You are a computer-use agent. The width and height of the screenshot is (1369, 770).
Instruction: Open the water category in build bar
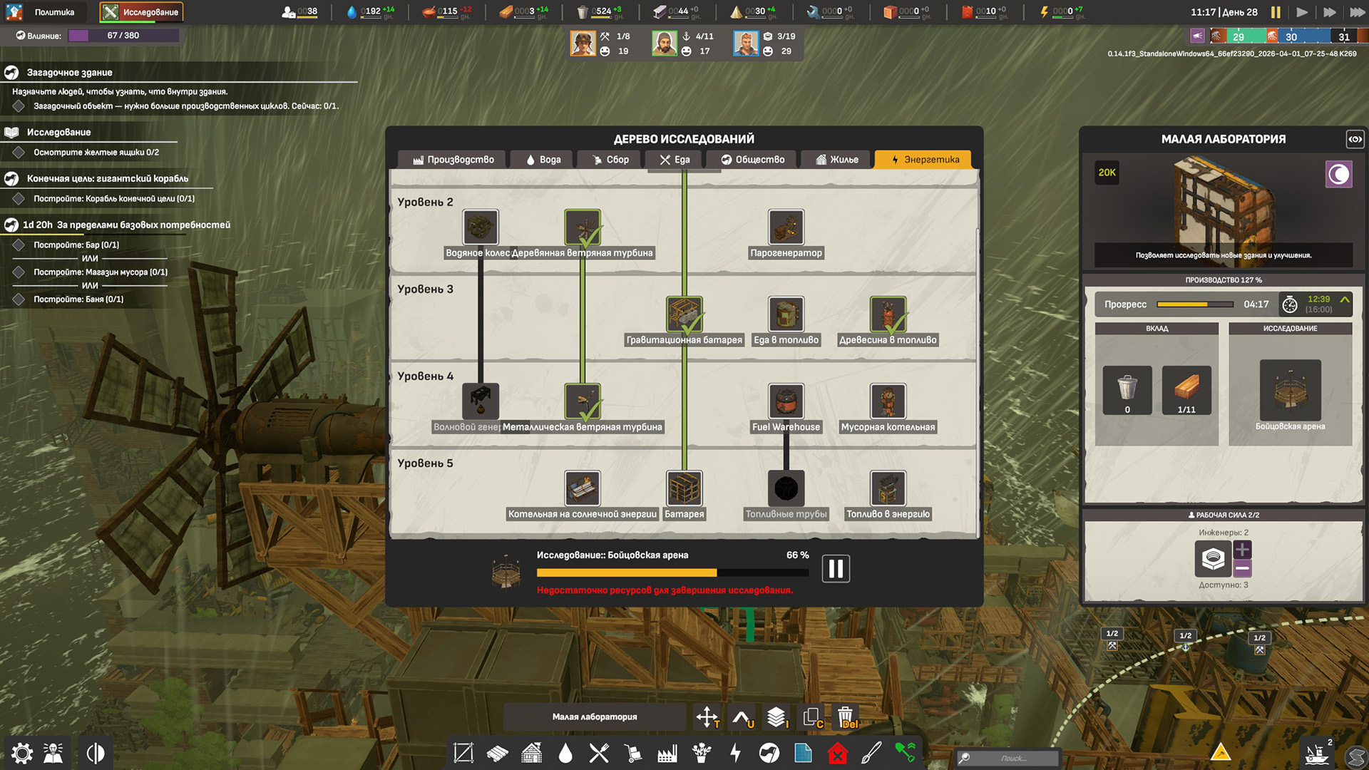(x=565, y=753)
